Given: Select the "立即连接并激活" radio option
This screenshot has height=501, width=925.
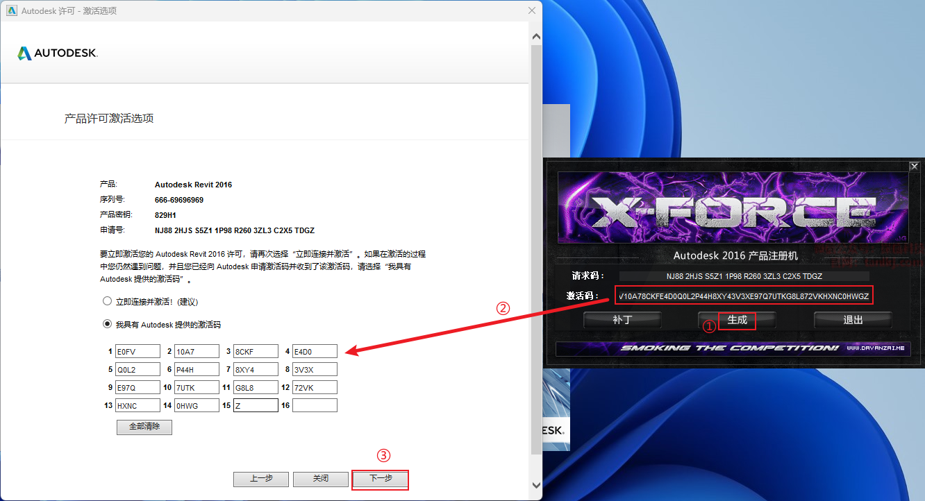Looking at the screenshot, I should pos(107,302).
